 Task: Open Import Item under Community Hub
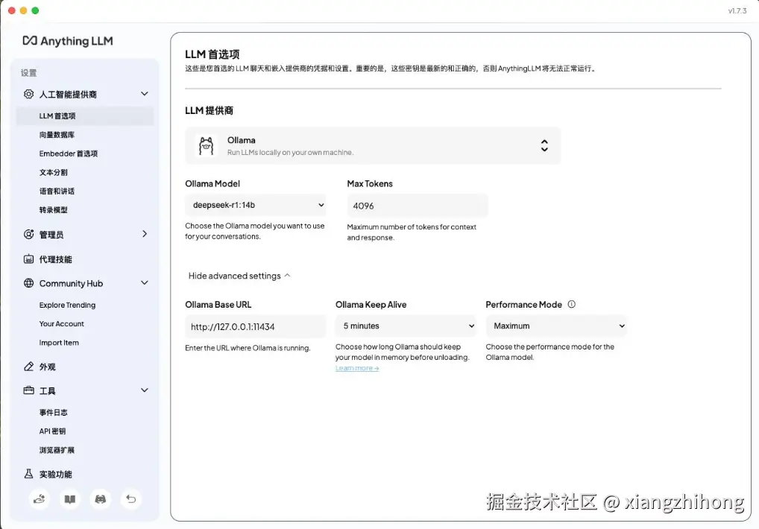59,343
